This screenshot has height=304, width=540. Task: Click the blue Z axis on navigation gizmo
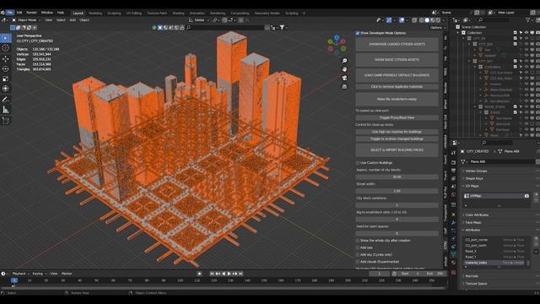click(337, 37)
